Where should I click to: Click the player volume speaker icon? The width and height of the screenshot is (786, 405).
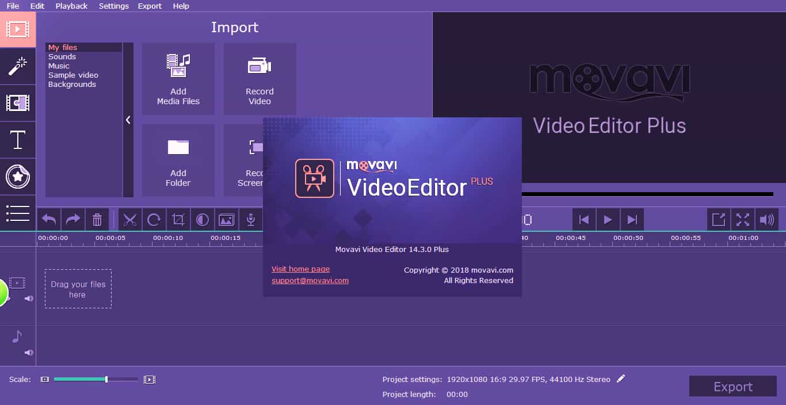pyautogui.click(x=767, y=220)
